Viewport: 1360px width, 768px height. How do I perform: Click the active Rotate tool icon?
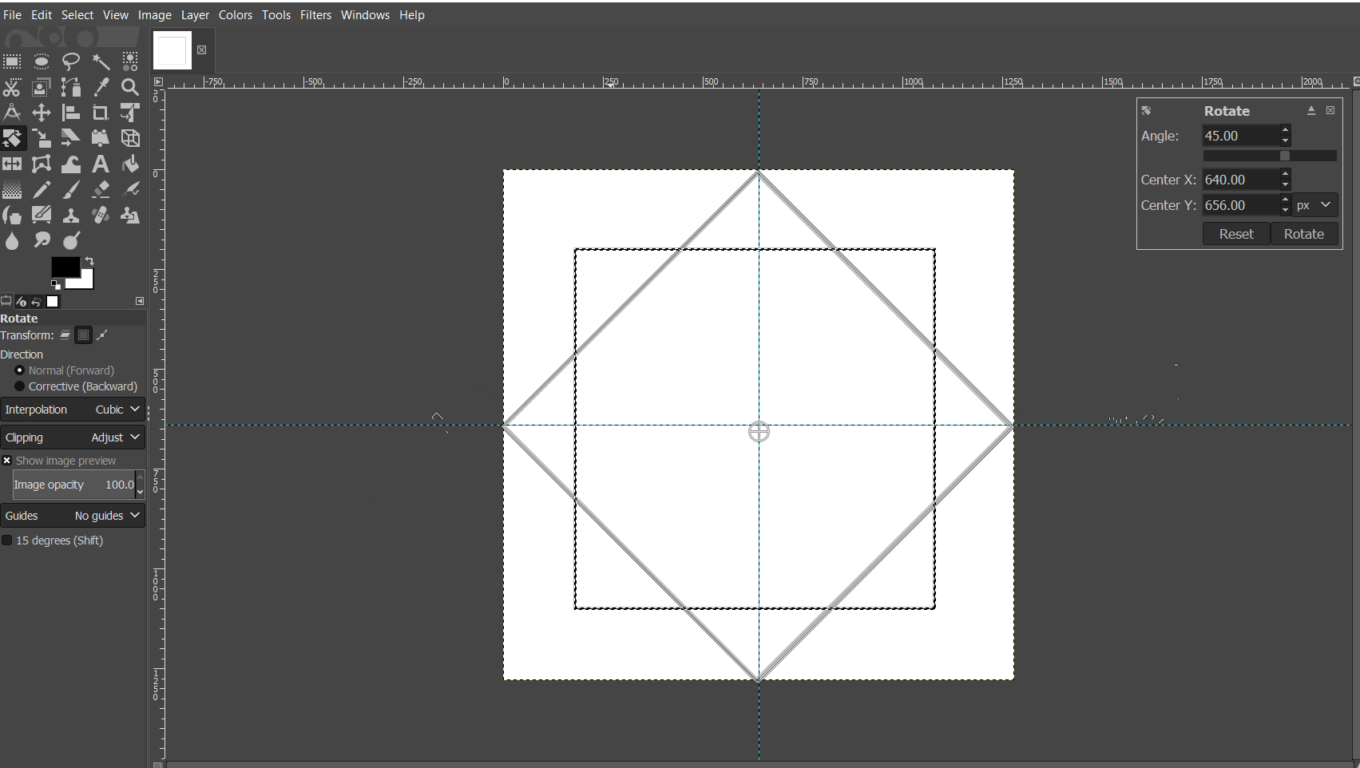point(12,138)
